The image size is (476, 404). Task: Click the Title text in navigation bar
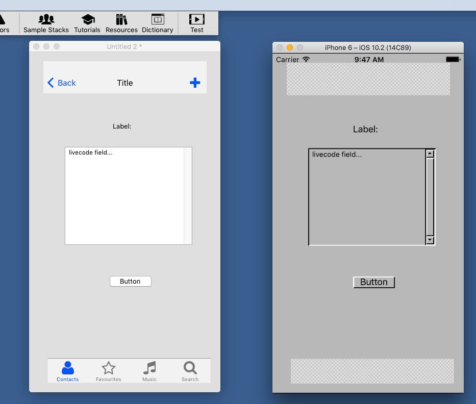tap(125, 83)
